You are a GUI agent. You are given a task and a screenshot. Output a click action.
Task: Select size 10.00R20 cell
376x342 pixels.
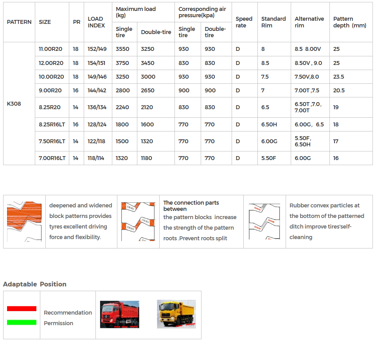click(x=51, y=77)
